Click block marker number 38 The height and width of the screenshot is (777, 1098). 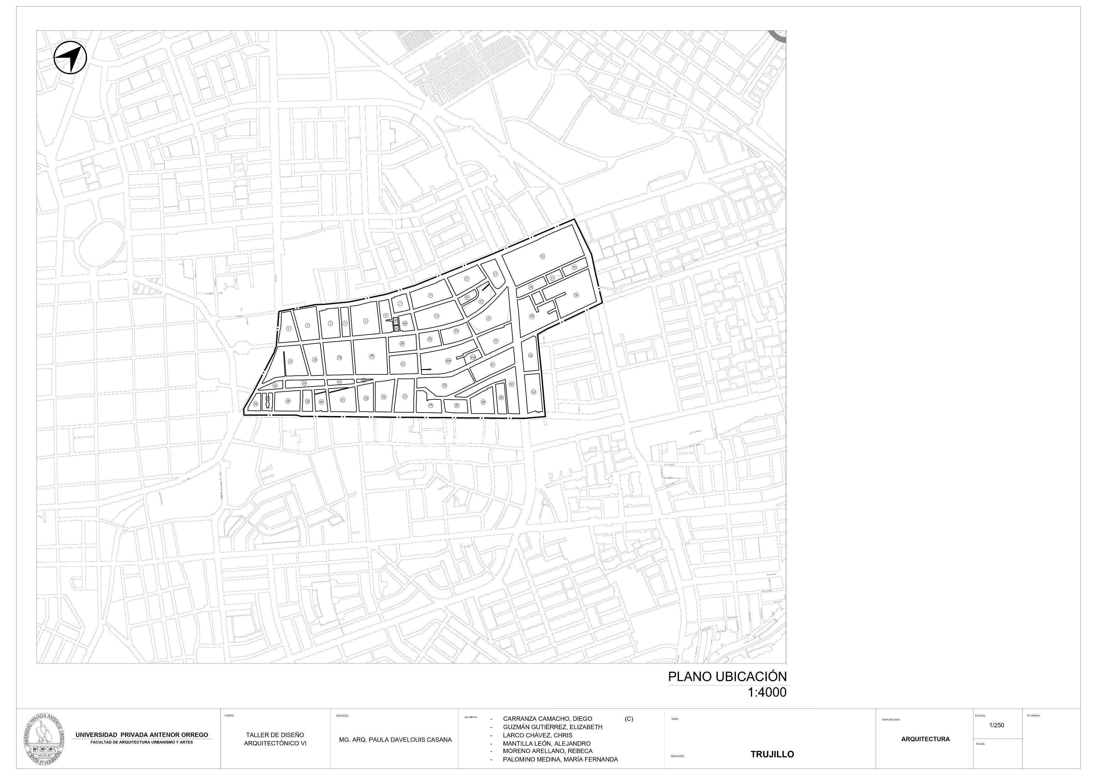[x=288, y=401]
